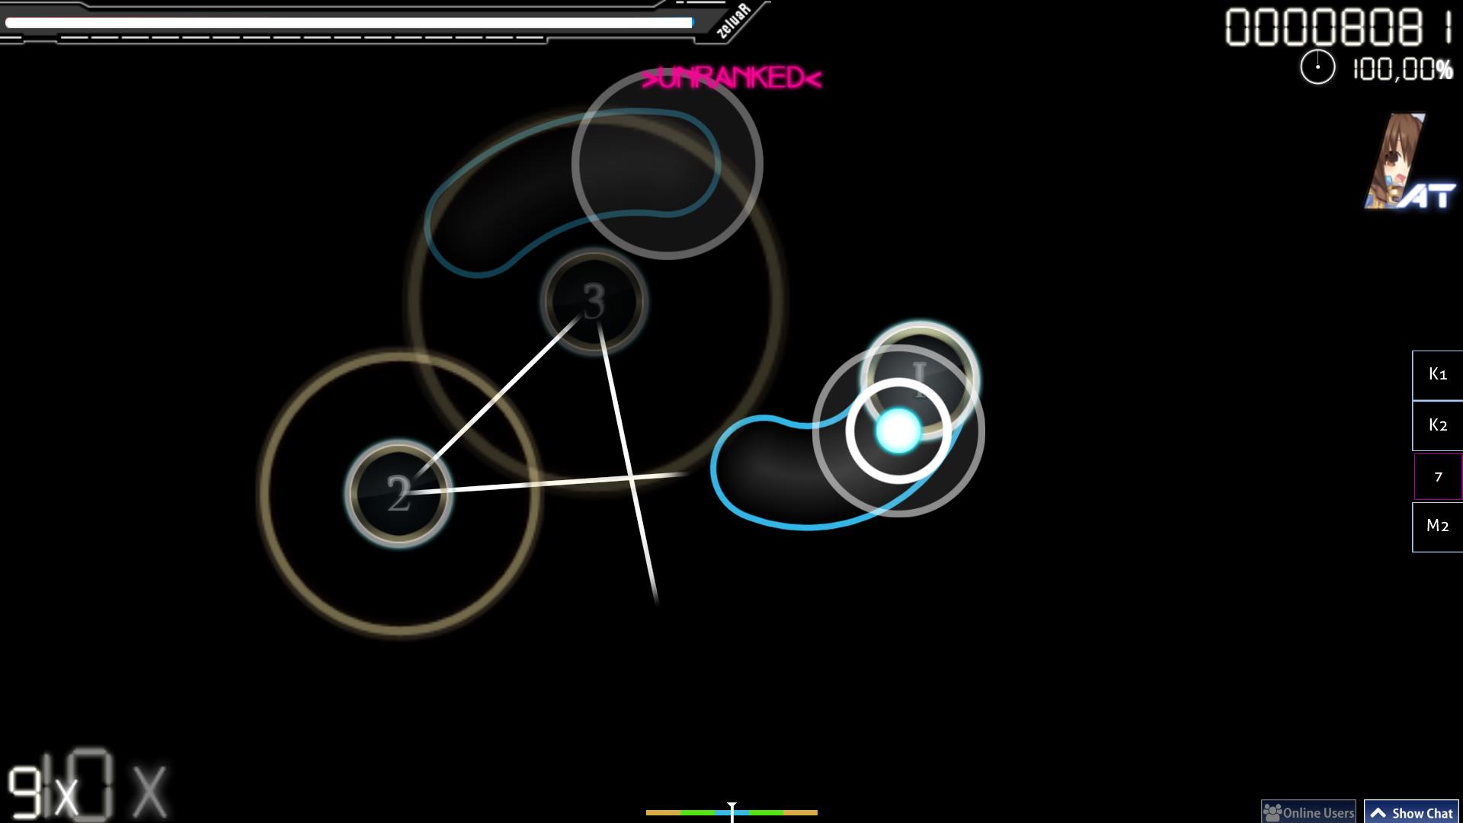Image resolution: width=1463 pixels, height=823 pixels.
Task: Click the M2 key overlay box
Action: 1437,526
